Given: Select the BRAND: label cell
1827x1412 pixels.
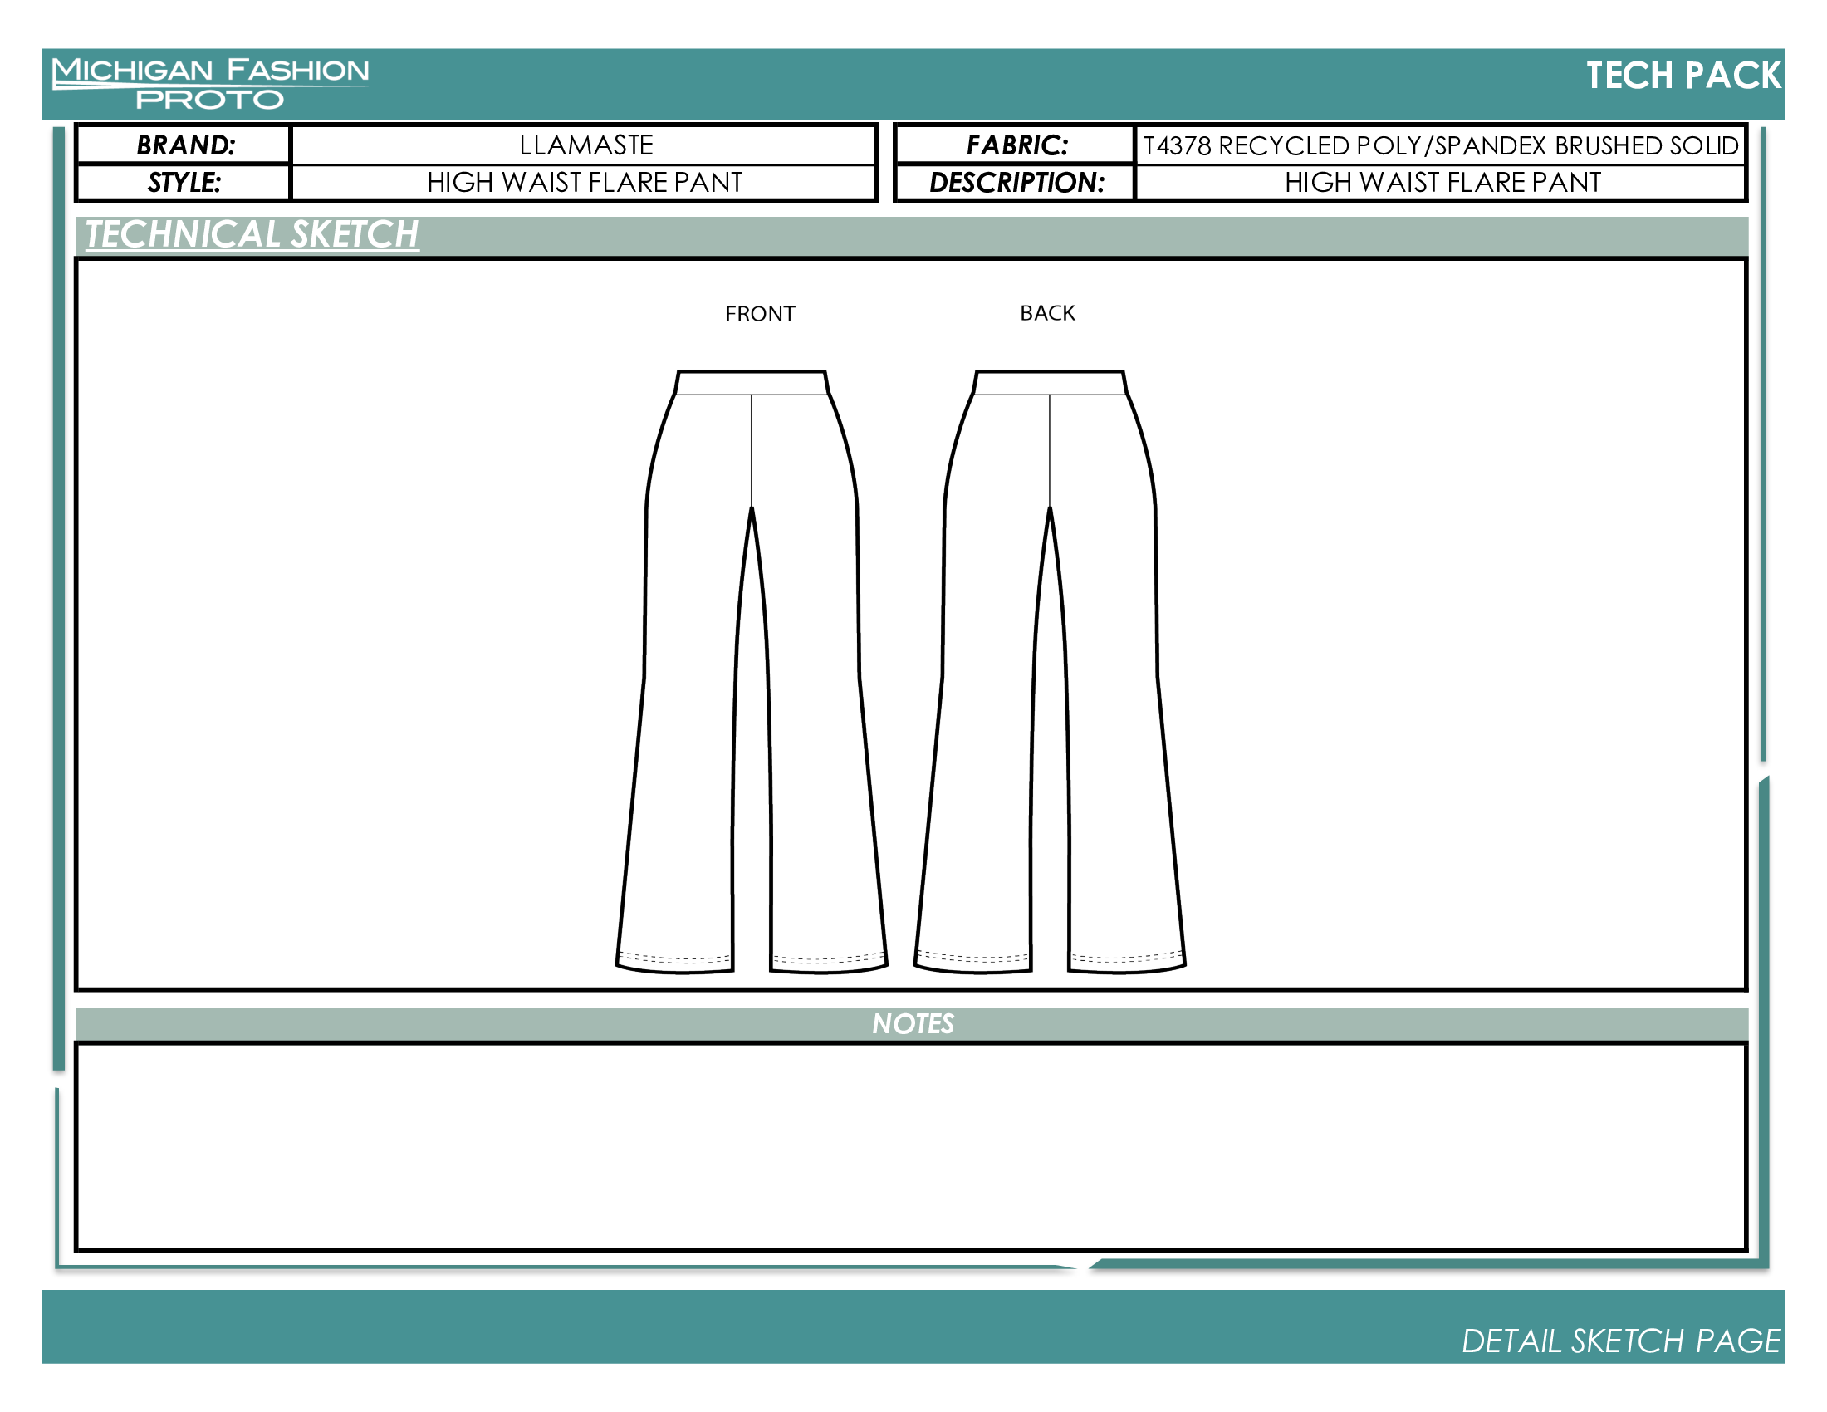Looking at the screenshot, I should [184, 145].
